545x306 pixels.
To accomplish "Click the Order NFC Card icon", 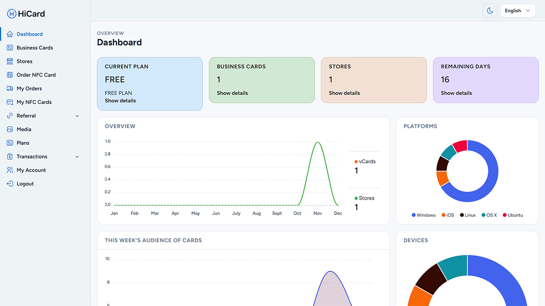I will [10, 75].
